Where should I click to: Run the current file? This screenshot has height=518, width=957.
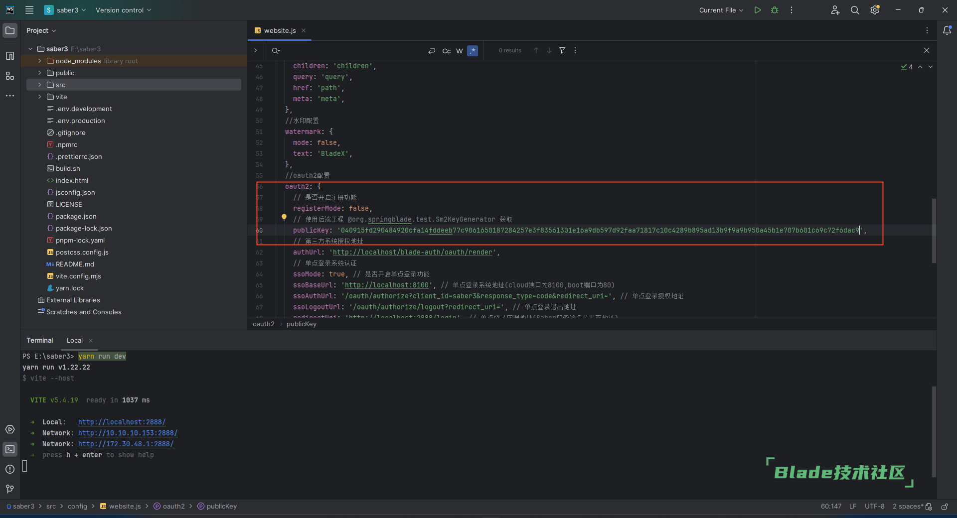(758, 10)
